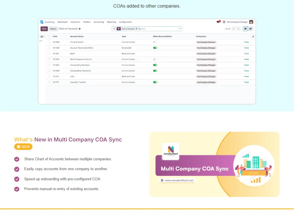Click the user avatar picture
Screen dimensions: 294x214
click(251, 22)
